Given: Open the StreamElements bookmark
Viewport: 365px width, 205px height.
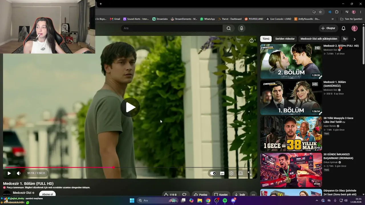Looking at the screenshot, I should tap(184, 19).
